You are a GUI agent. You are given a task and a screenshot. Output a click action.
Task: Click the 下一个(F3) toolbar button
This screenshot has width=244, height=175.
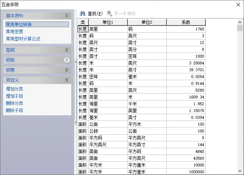click(x=121, y=14)
